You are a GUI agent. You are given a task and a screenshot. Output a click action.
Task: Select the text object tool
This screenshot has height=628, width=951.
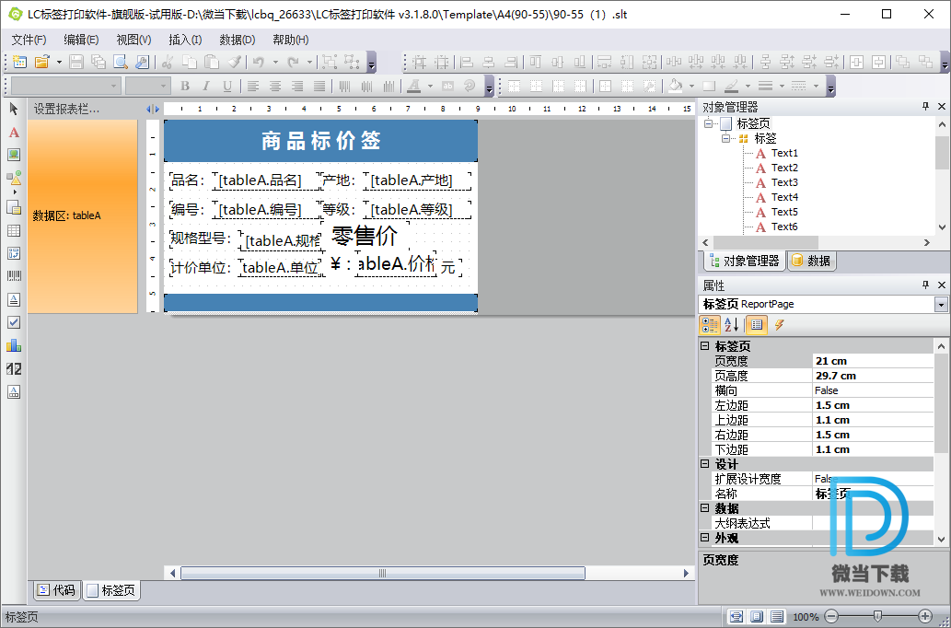14,133
